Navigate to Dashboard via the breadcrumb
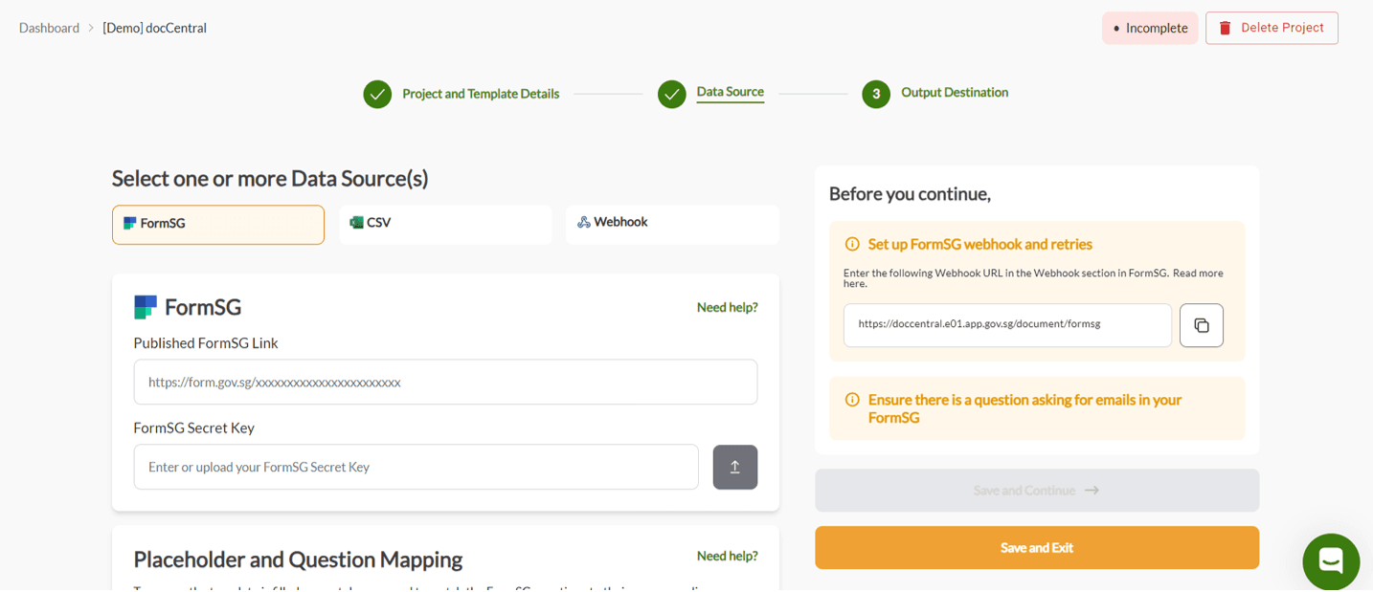 pyautogui.click(x=49, y=28)
